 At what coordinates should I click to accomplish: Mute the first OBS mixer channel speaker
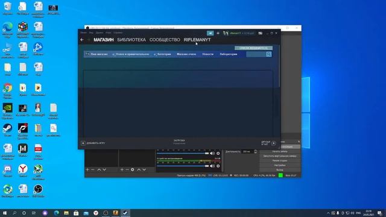212,153
